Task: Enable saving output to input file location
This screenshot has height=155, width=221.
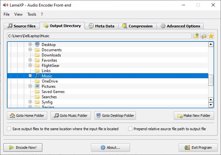Action: point(9,129)
